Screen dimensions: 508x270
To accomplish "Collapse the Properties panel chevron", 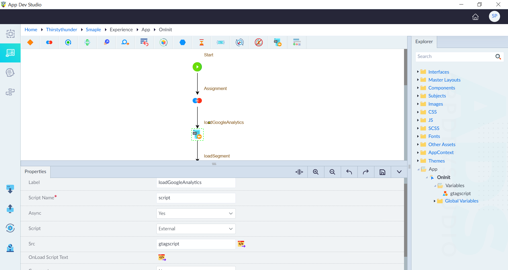I will [x=399, y=172].
